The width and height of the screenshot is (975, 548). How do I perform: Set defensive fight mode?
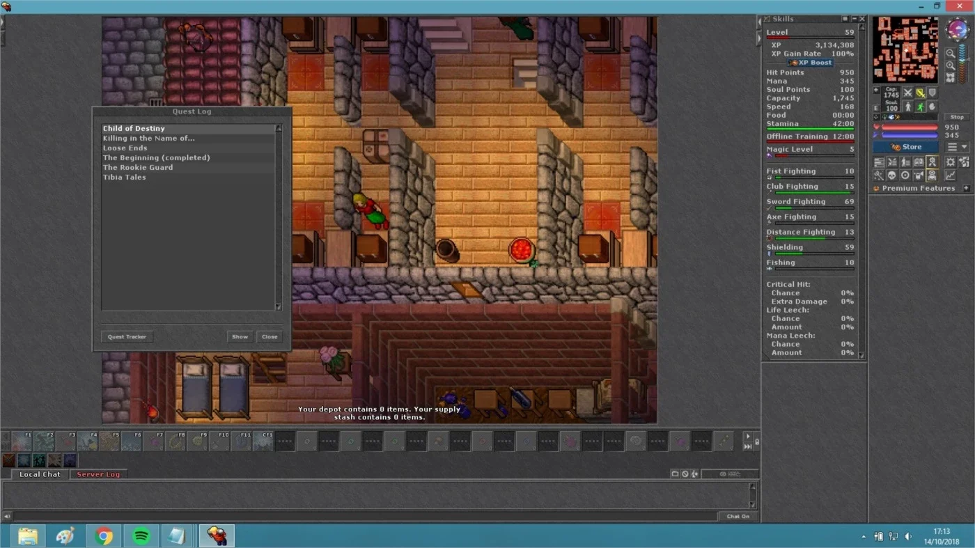[933, 93]
